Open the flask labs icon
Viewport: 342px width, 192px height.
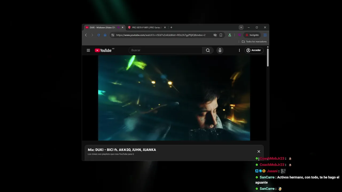[230, 35]
